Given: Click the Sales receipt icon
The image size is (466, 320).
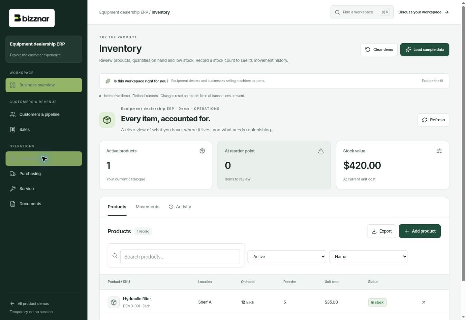Looking at the screenshot, I should [x=13, y=130].
